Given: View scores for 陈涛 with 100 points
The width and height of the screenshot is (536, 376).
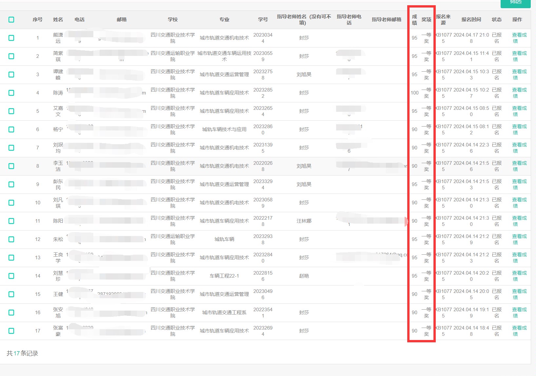Looking at the screenshot, I should pos(519,93).
